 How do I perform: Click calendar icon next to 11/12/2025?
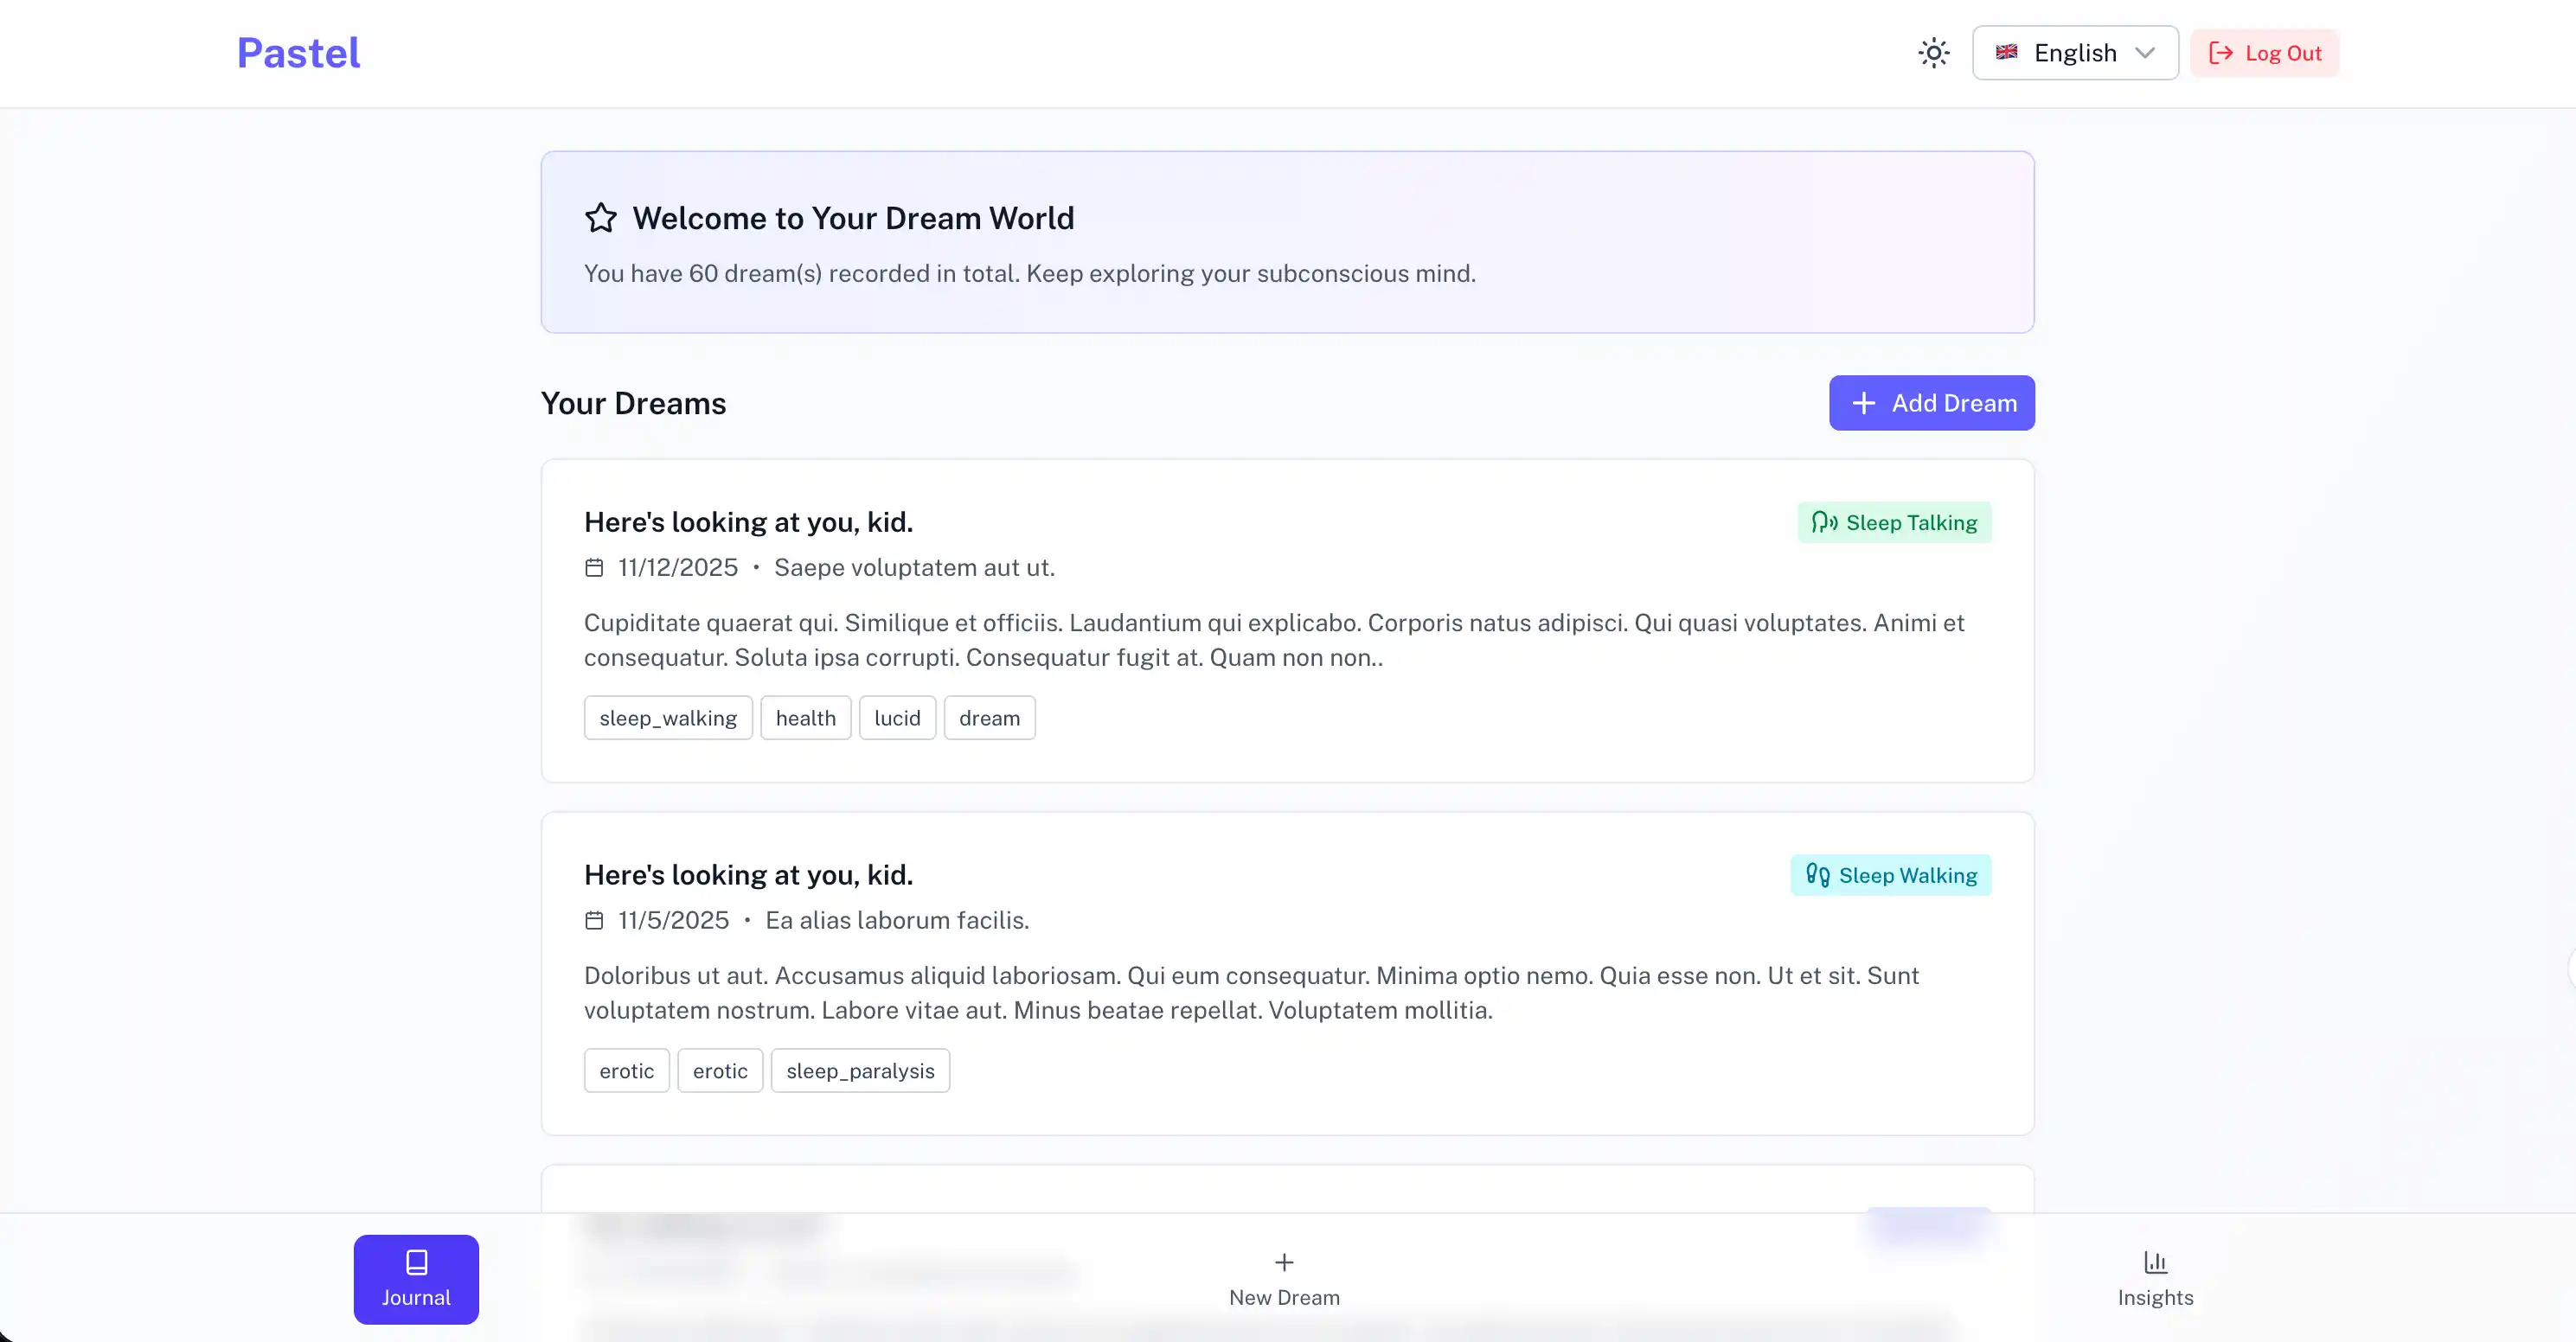click(594, 568)
